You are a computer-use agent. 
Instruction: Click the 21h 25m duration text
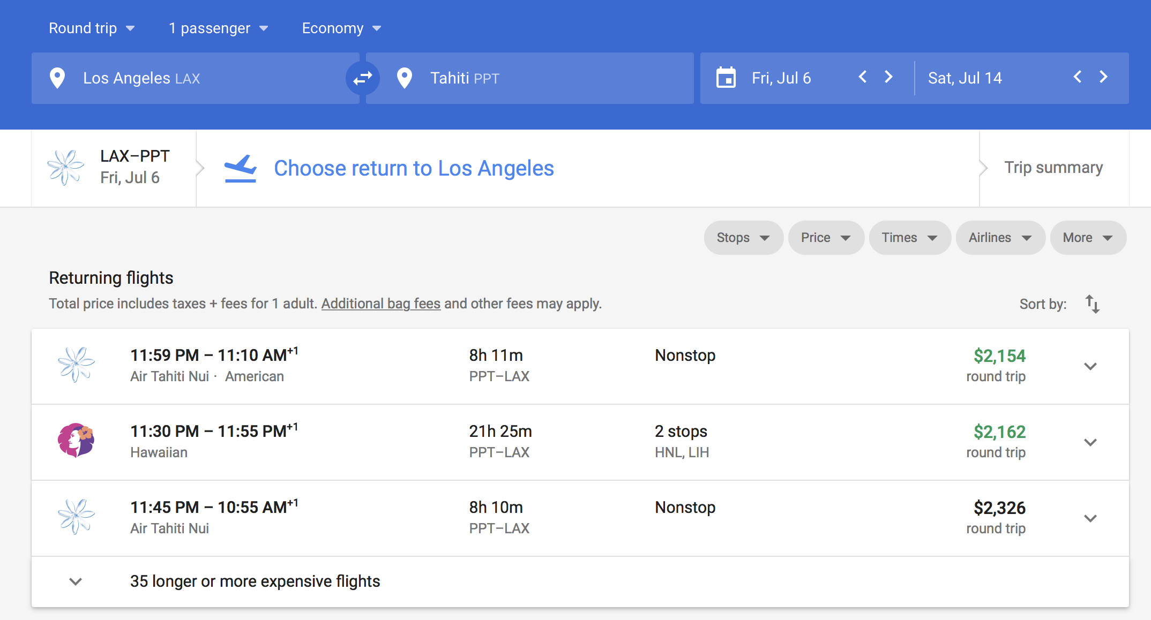point(500,431)
